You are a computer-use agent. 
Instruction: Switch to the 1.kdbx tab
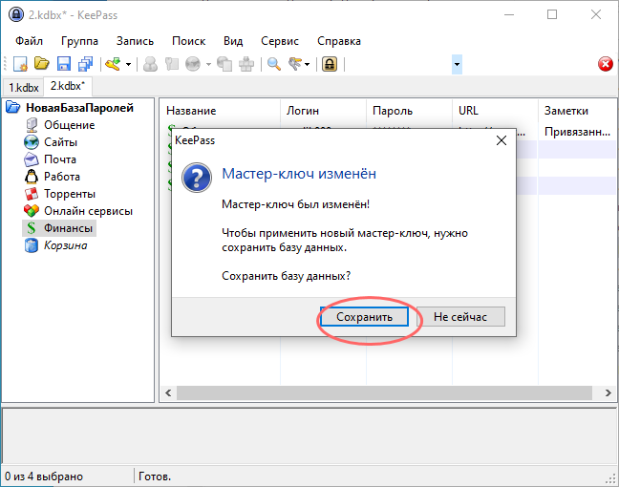[24, 87]
